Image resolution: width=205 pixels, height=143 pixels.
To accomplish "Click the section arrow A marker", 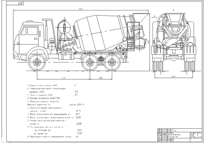I will coord(154,17).
